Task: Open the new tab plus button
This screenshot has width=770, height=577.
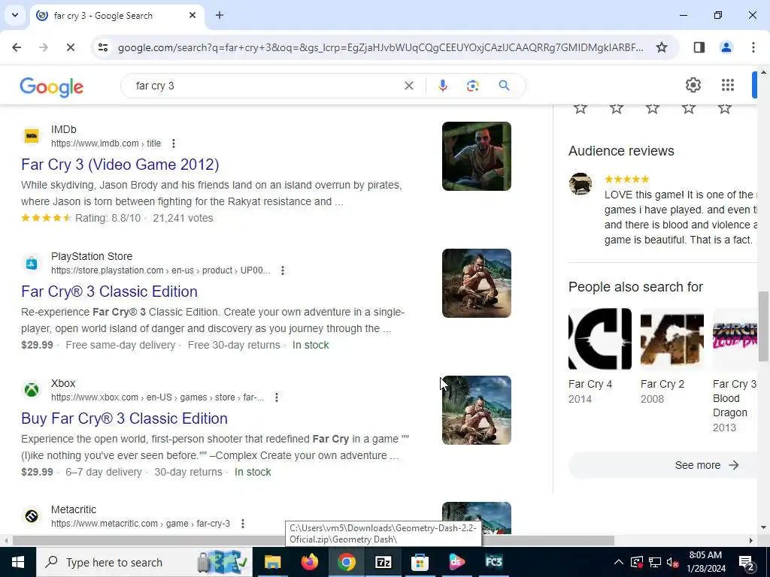Action: 220,15
